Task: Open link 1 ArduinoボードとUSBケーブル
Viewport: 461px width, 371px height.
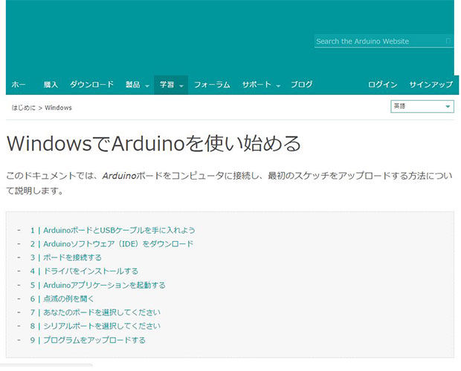Action: coord(112,230)
